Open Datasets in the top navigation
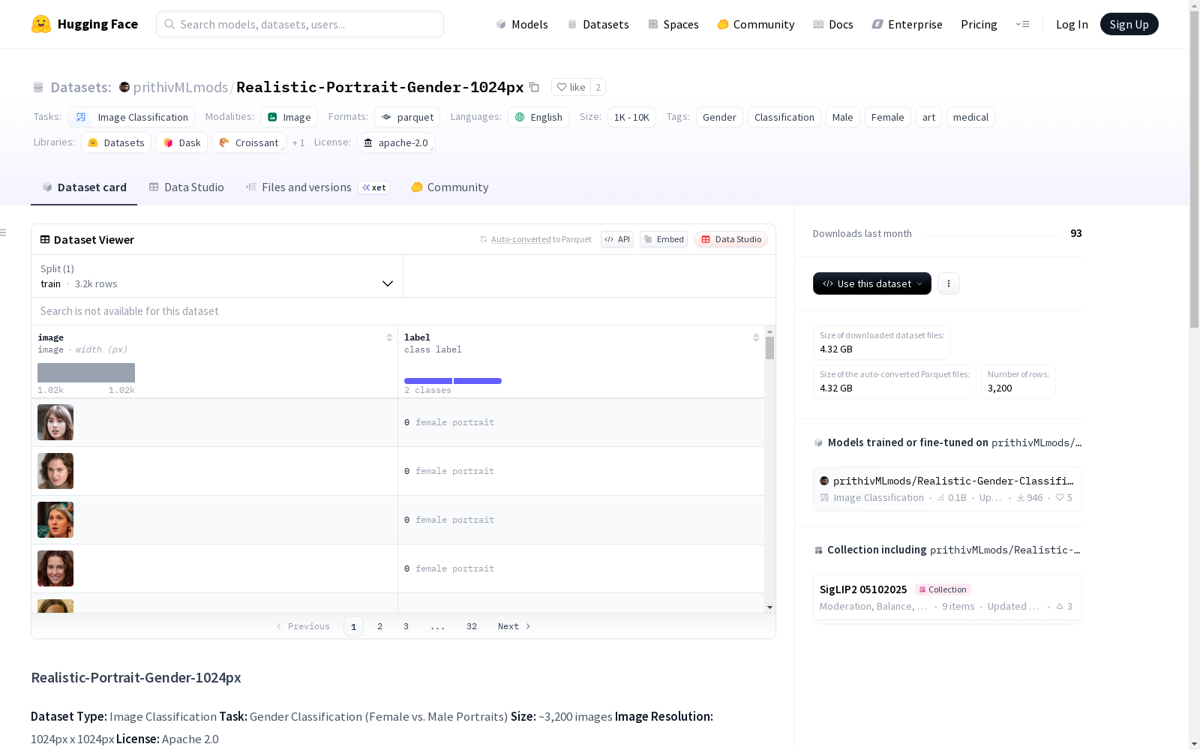Viewport: 1200px width, 750px height. tap(598, 24)
